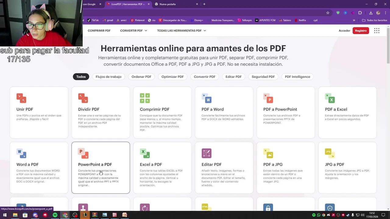Open the PDF a Word icon
The image size is (390, 219).
point(207,98)
